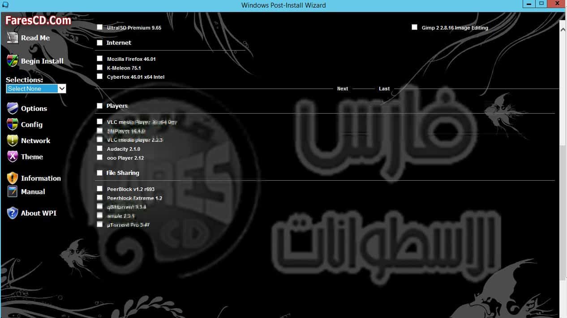567x318 pixels.
Task: Check SMPlayer 16.4.0
Action: click(99, 131)
